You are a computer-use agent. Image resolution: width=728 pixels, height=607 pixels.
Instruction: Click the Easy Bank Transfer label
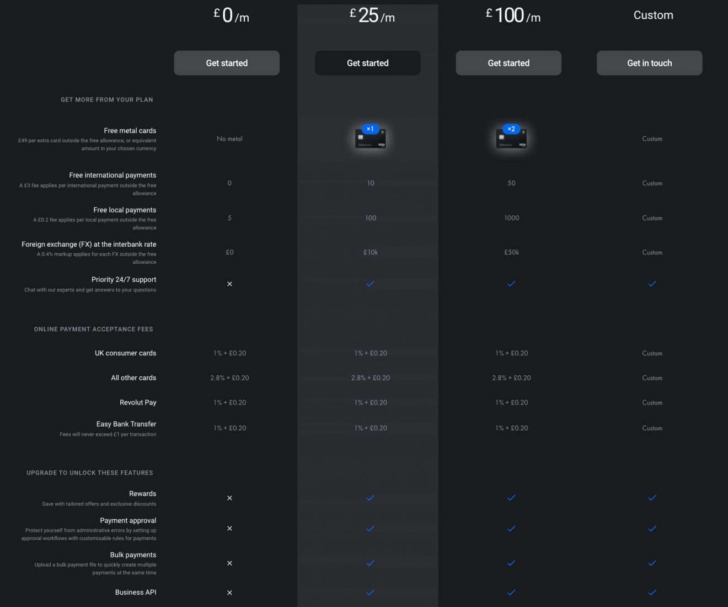126,424
